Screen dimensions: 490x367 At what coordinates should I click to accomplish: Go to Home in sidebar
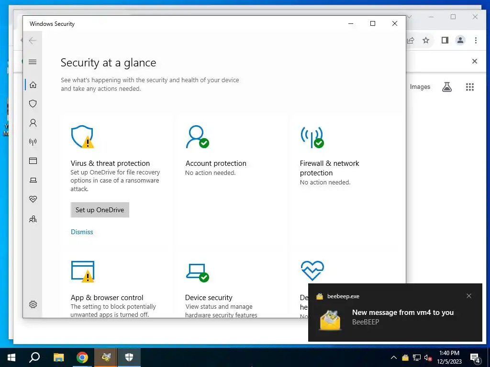point(33,85)
